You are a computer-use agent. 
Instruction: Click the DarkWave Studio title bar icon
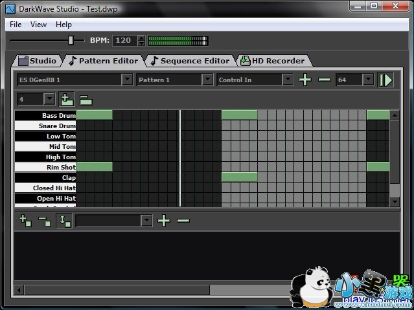tap(10, 9)
